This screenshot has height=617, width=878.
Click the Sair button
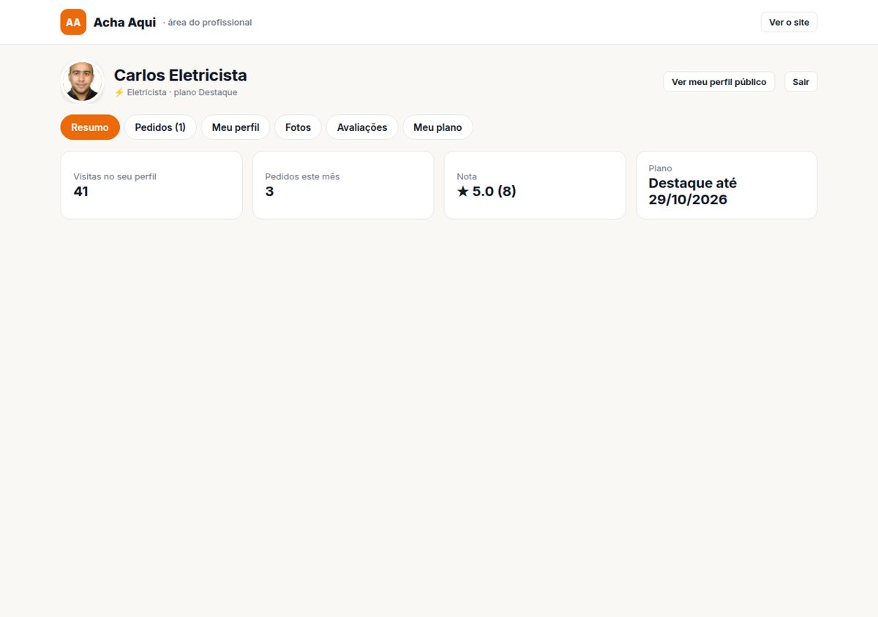click(x=800, y=82)
